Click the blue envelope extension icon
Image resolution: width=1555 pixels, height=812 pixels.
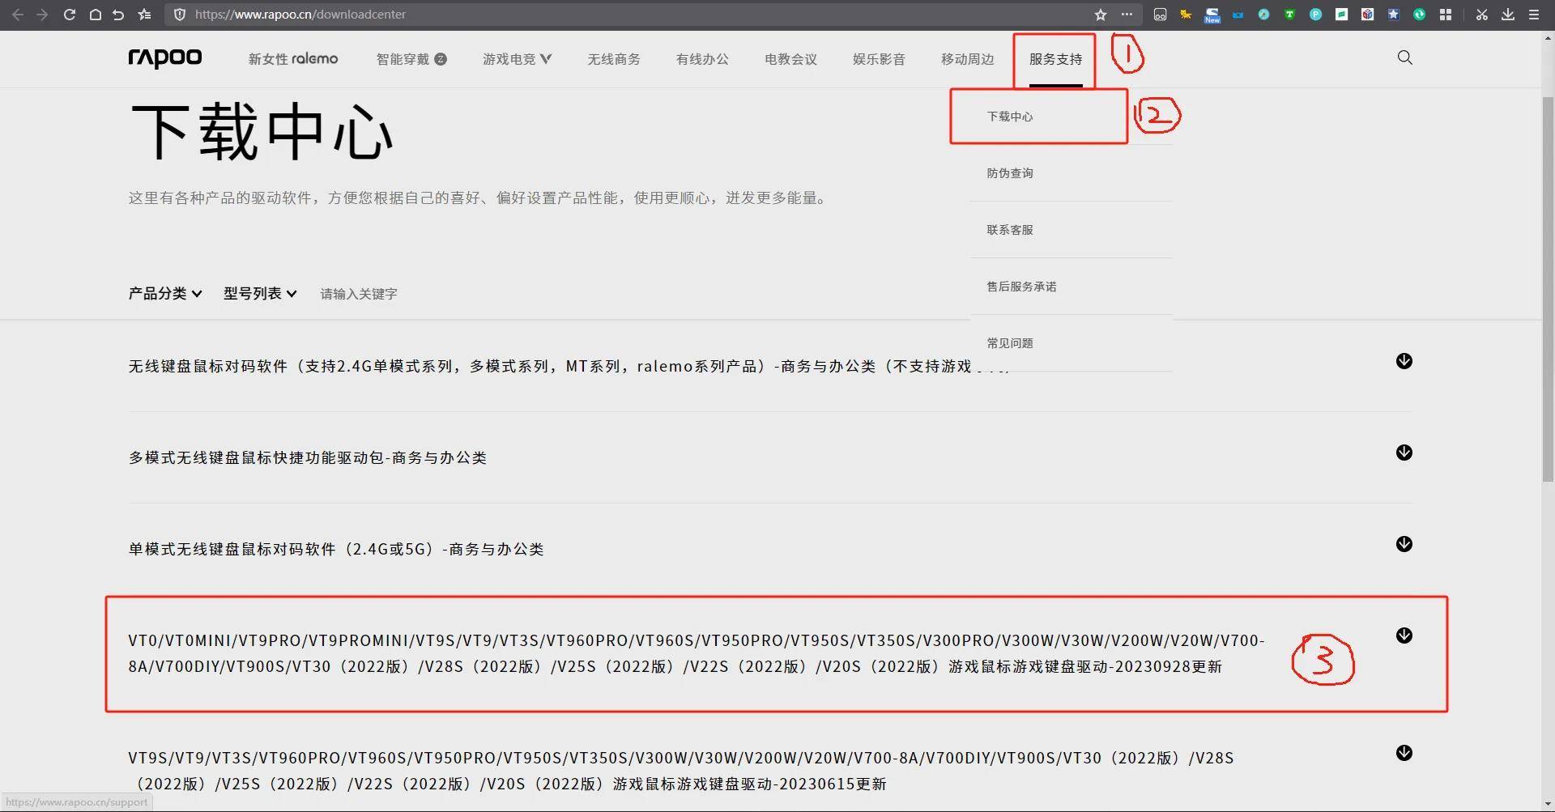pos(1238,15)
